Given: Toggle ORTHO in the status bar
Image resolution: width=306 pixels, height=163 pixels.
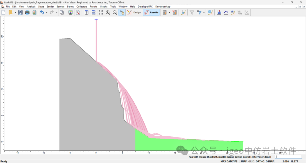Looking at the screenshot, I should point(260,161).
